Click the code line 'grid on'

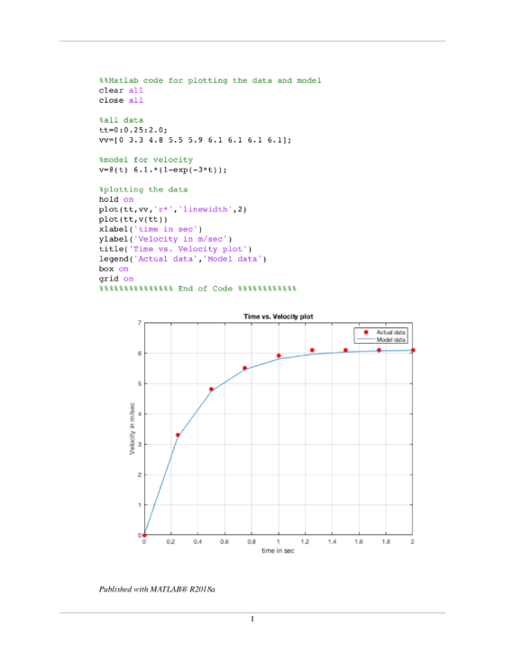tap(116, 279)
